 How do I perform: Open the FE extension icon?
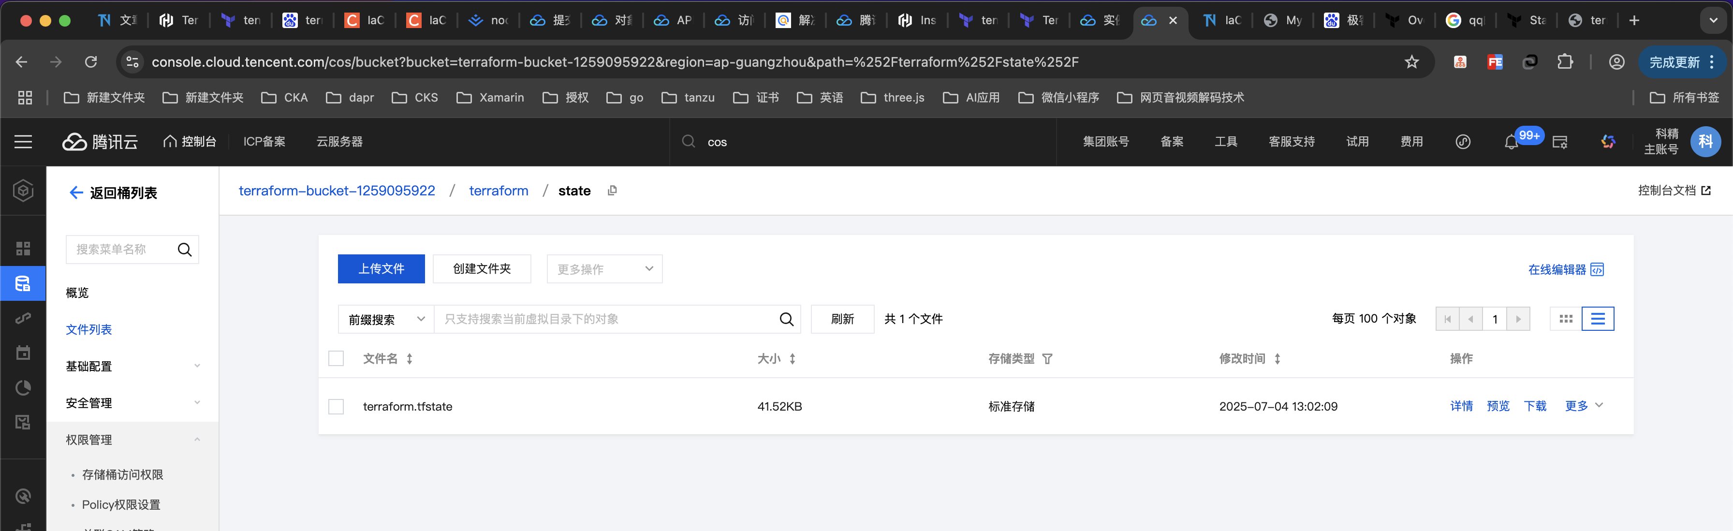coord(1495,62)
